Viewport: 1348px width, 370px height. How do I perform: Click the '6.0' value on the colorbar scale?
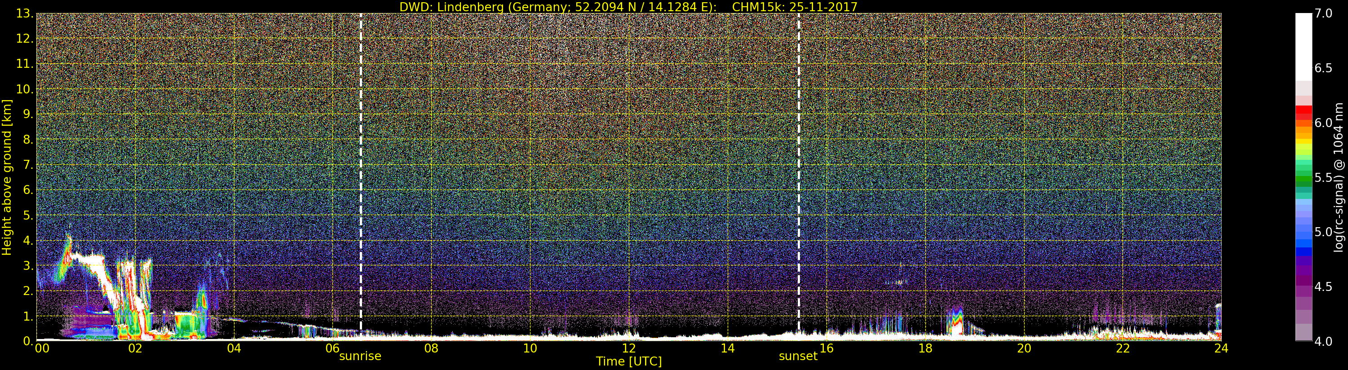click(1323, 123)
